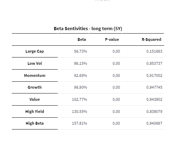This screenshot has height=143, width=184.
Task: Click the 157.81% High Beta value
Action: [79, 123]
